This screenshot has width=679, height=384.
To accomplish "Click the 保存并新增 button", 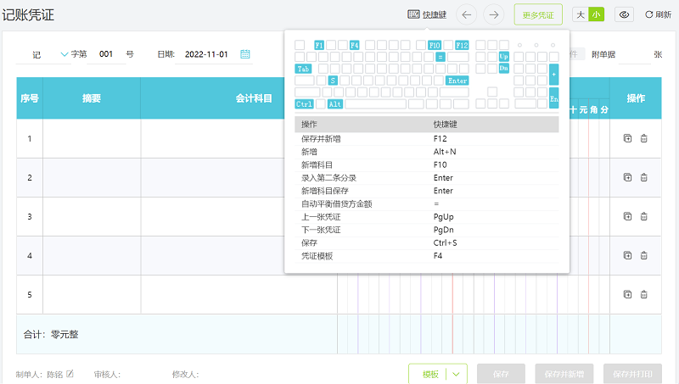I will (564, 374).
